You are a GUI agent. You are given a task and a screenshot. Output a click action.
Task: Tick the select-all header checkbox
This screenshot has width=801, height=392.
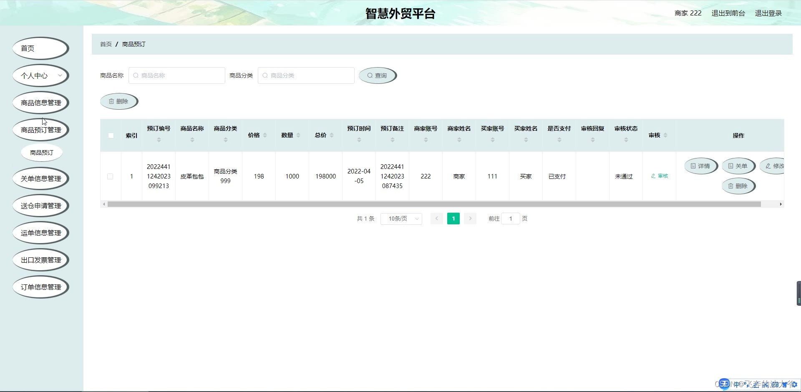(x=111, y=136)
